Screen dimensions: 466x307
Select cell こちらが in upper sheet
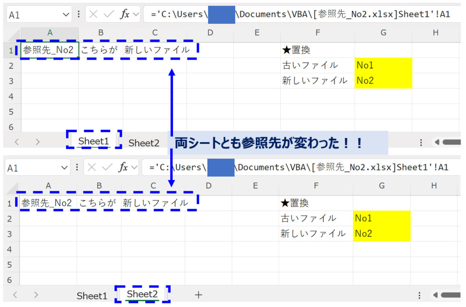101,50
